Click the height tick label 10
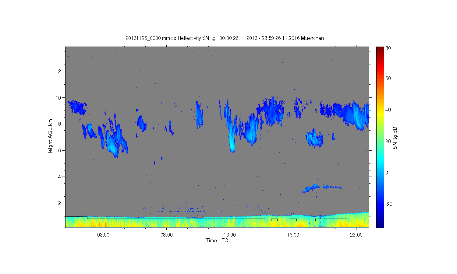457x274 pixels. tap(58, 98)
